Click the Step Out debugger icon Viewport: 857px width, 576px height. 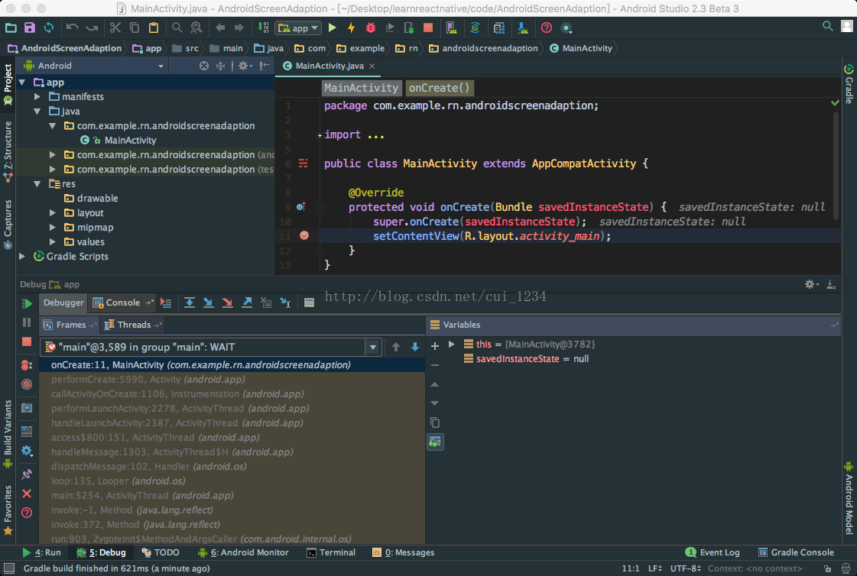pyautogui.click(x=247, y=303)
